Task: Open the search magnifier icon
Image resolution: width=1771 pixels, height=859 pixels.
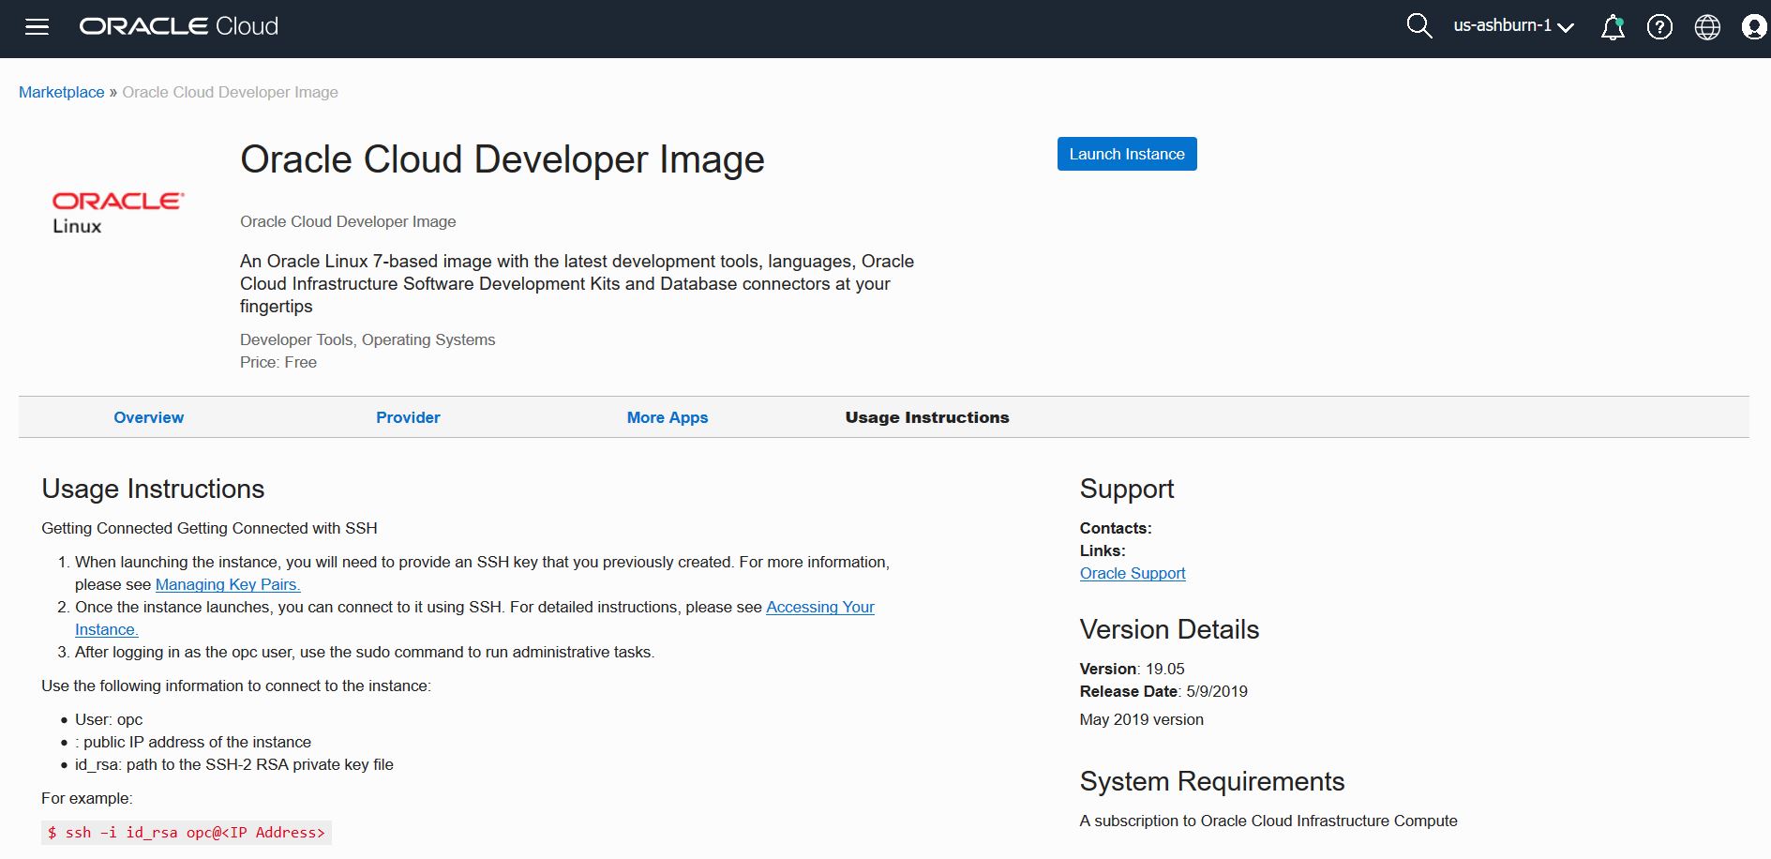Action: (x=1418, y=26)
